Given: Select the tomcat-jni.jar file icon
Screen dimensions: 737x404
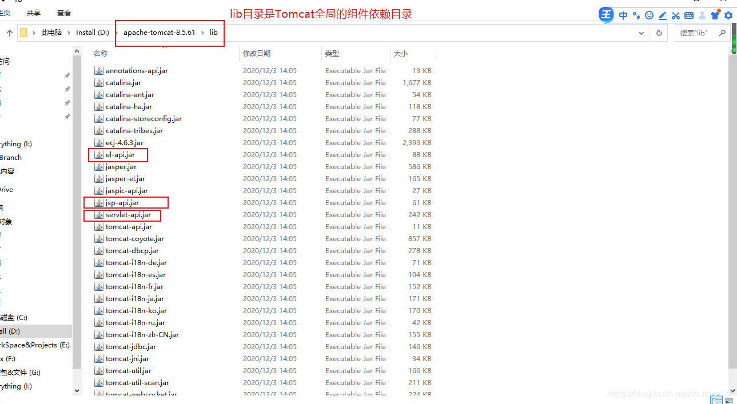Looking at the screenshot, I should tap(99, 359).
